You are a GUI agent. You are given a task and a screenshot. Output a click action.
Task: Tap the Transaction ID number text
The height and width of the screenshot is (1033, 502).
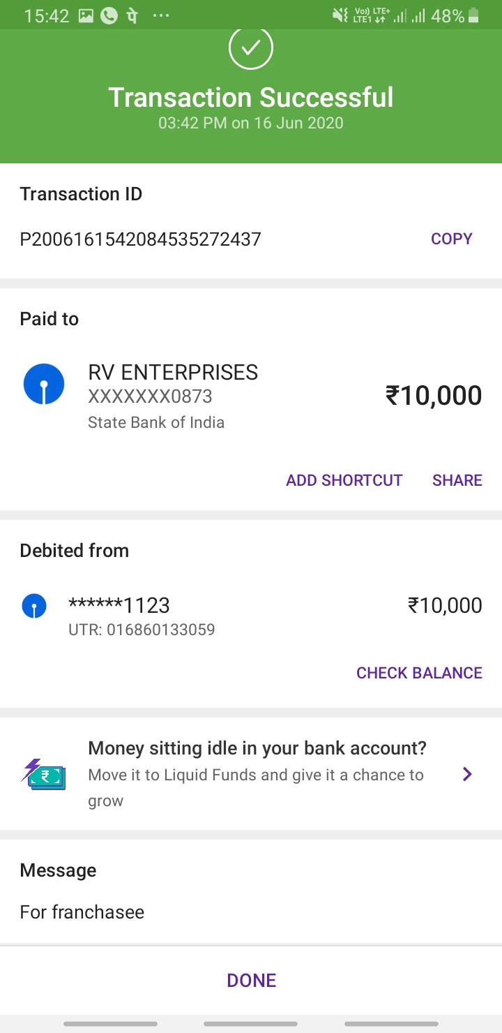pyautogui.click(x=140, y=239)
